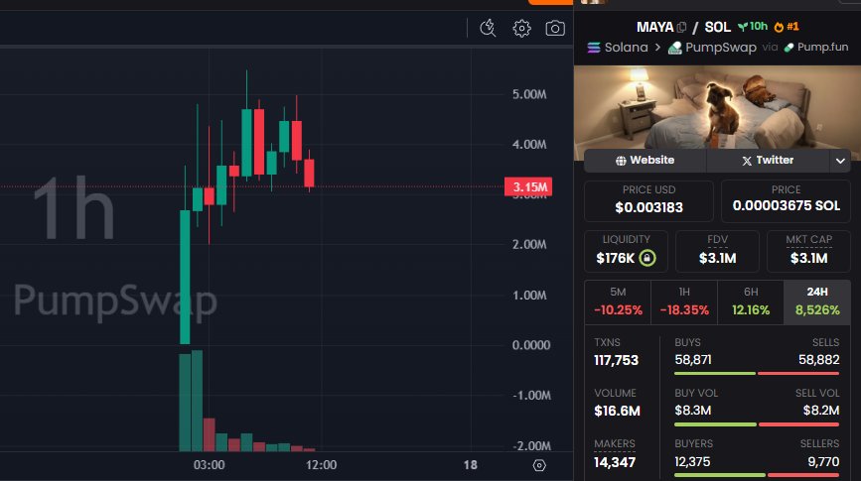Click the 0.00003675 SOL price box
The height and width of the screenshot is (481, 861).
786,200
